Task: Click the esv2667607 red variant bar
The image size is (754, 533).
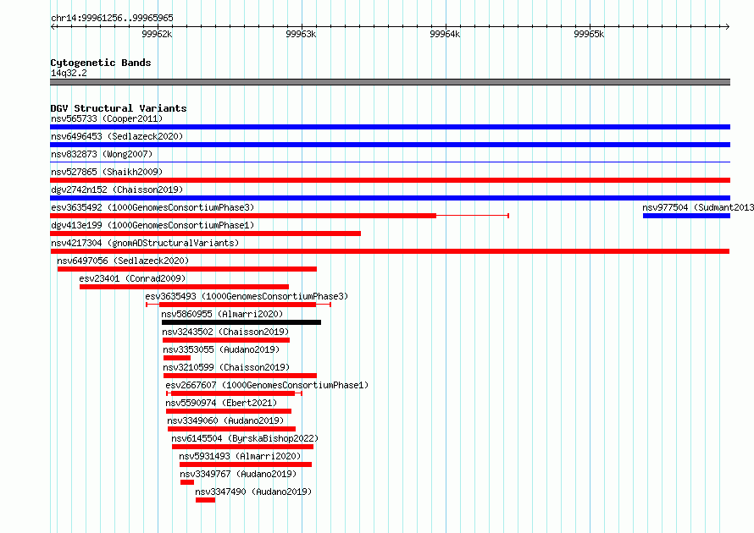Action: point(233,393)
